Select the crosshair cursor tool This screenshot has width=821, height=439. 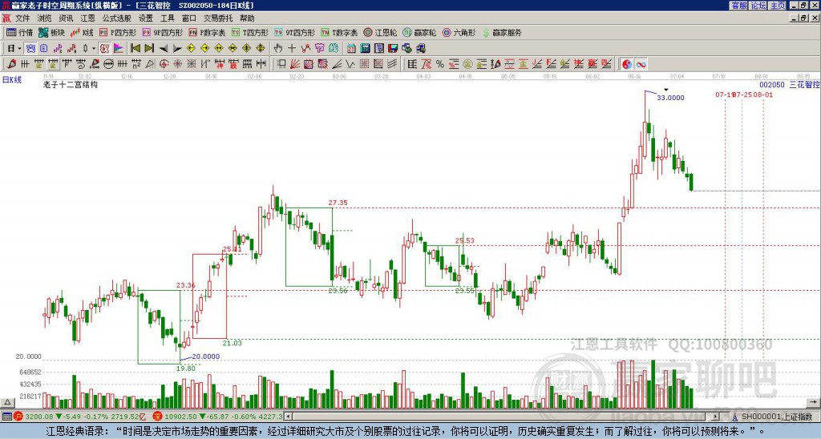coord(292,49)
